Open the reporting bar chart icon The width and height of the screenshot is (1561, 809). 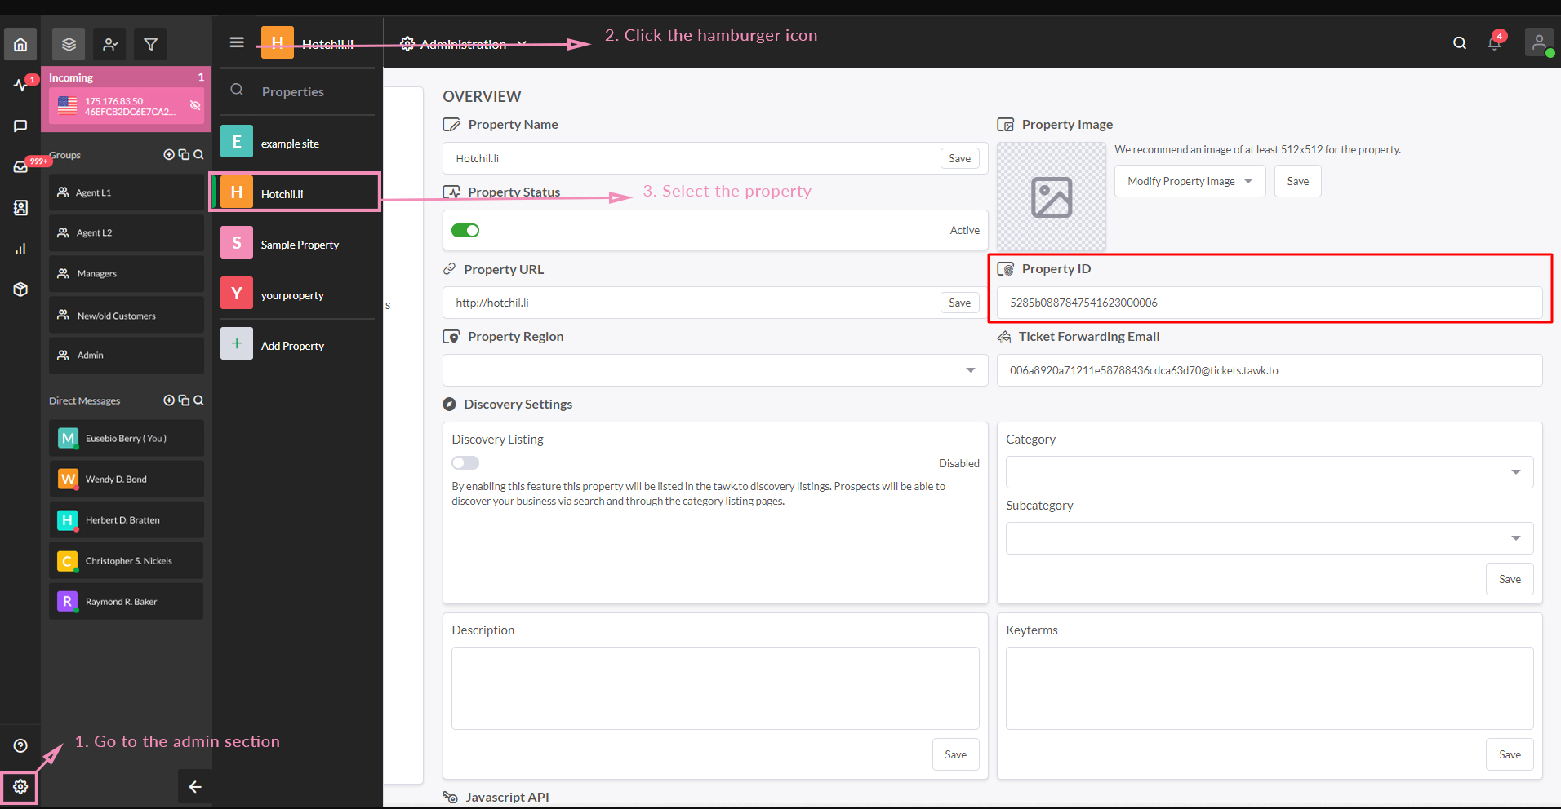pos(20,249)
